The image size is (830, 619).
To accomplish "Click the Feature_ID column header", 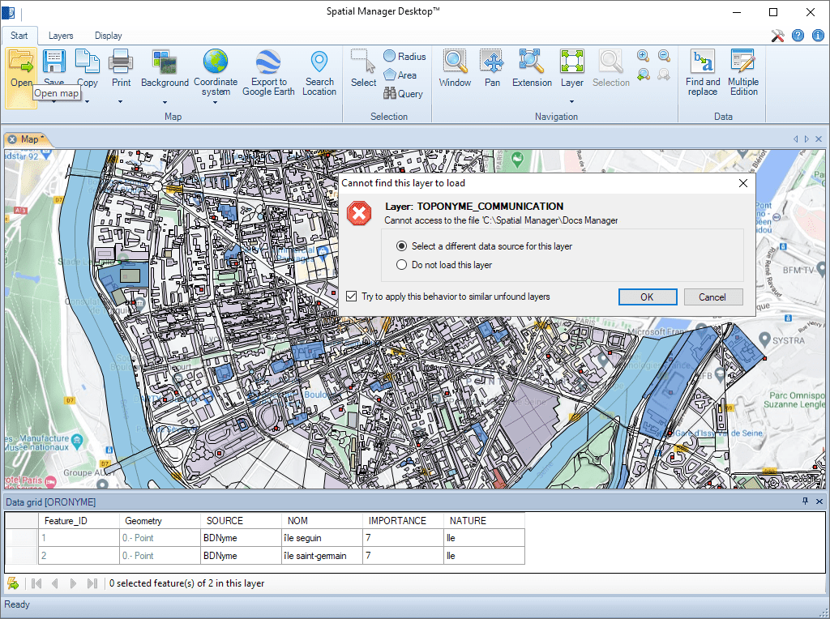I will point(79,521).
